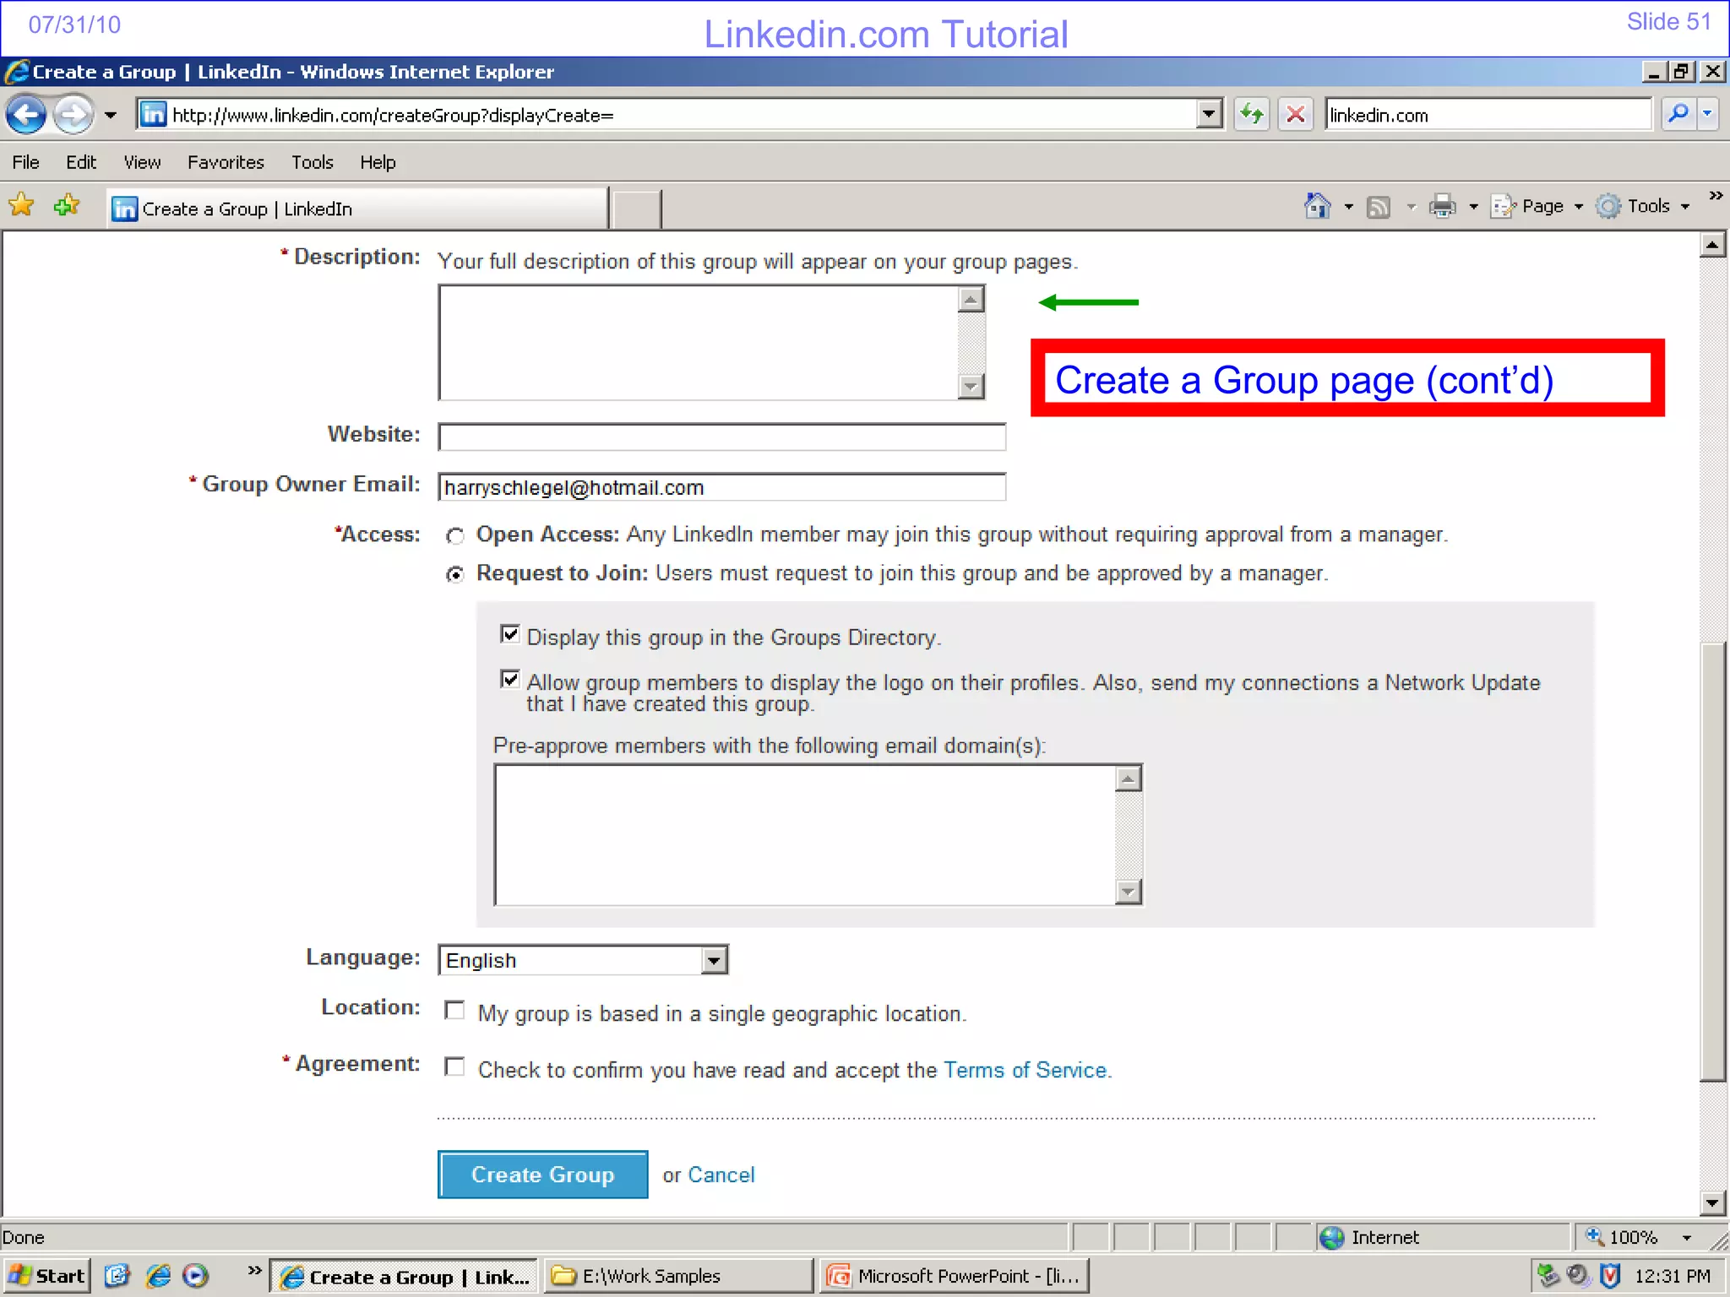Stop loading with the red X icon
1730x1297 pixels.
pyautogui.click(x=1296, y=114)
